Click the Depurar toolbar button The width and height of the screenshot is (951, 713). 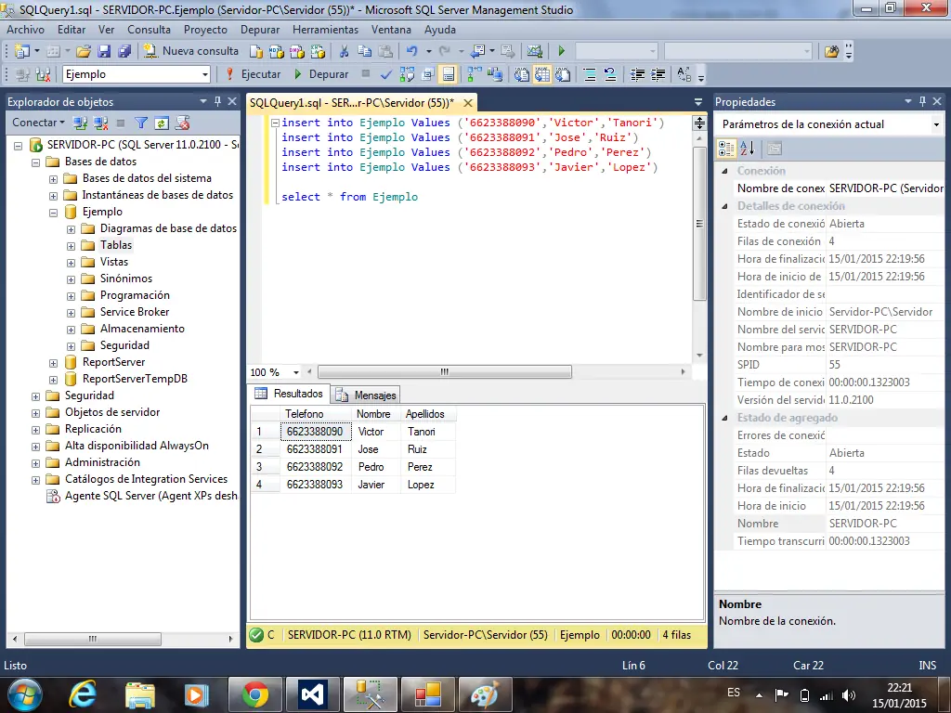321,74
